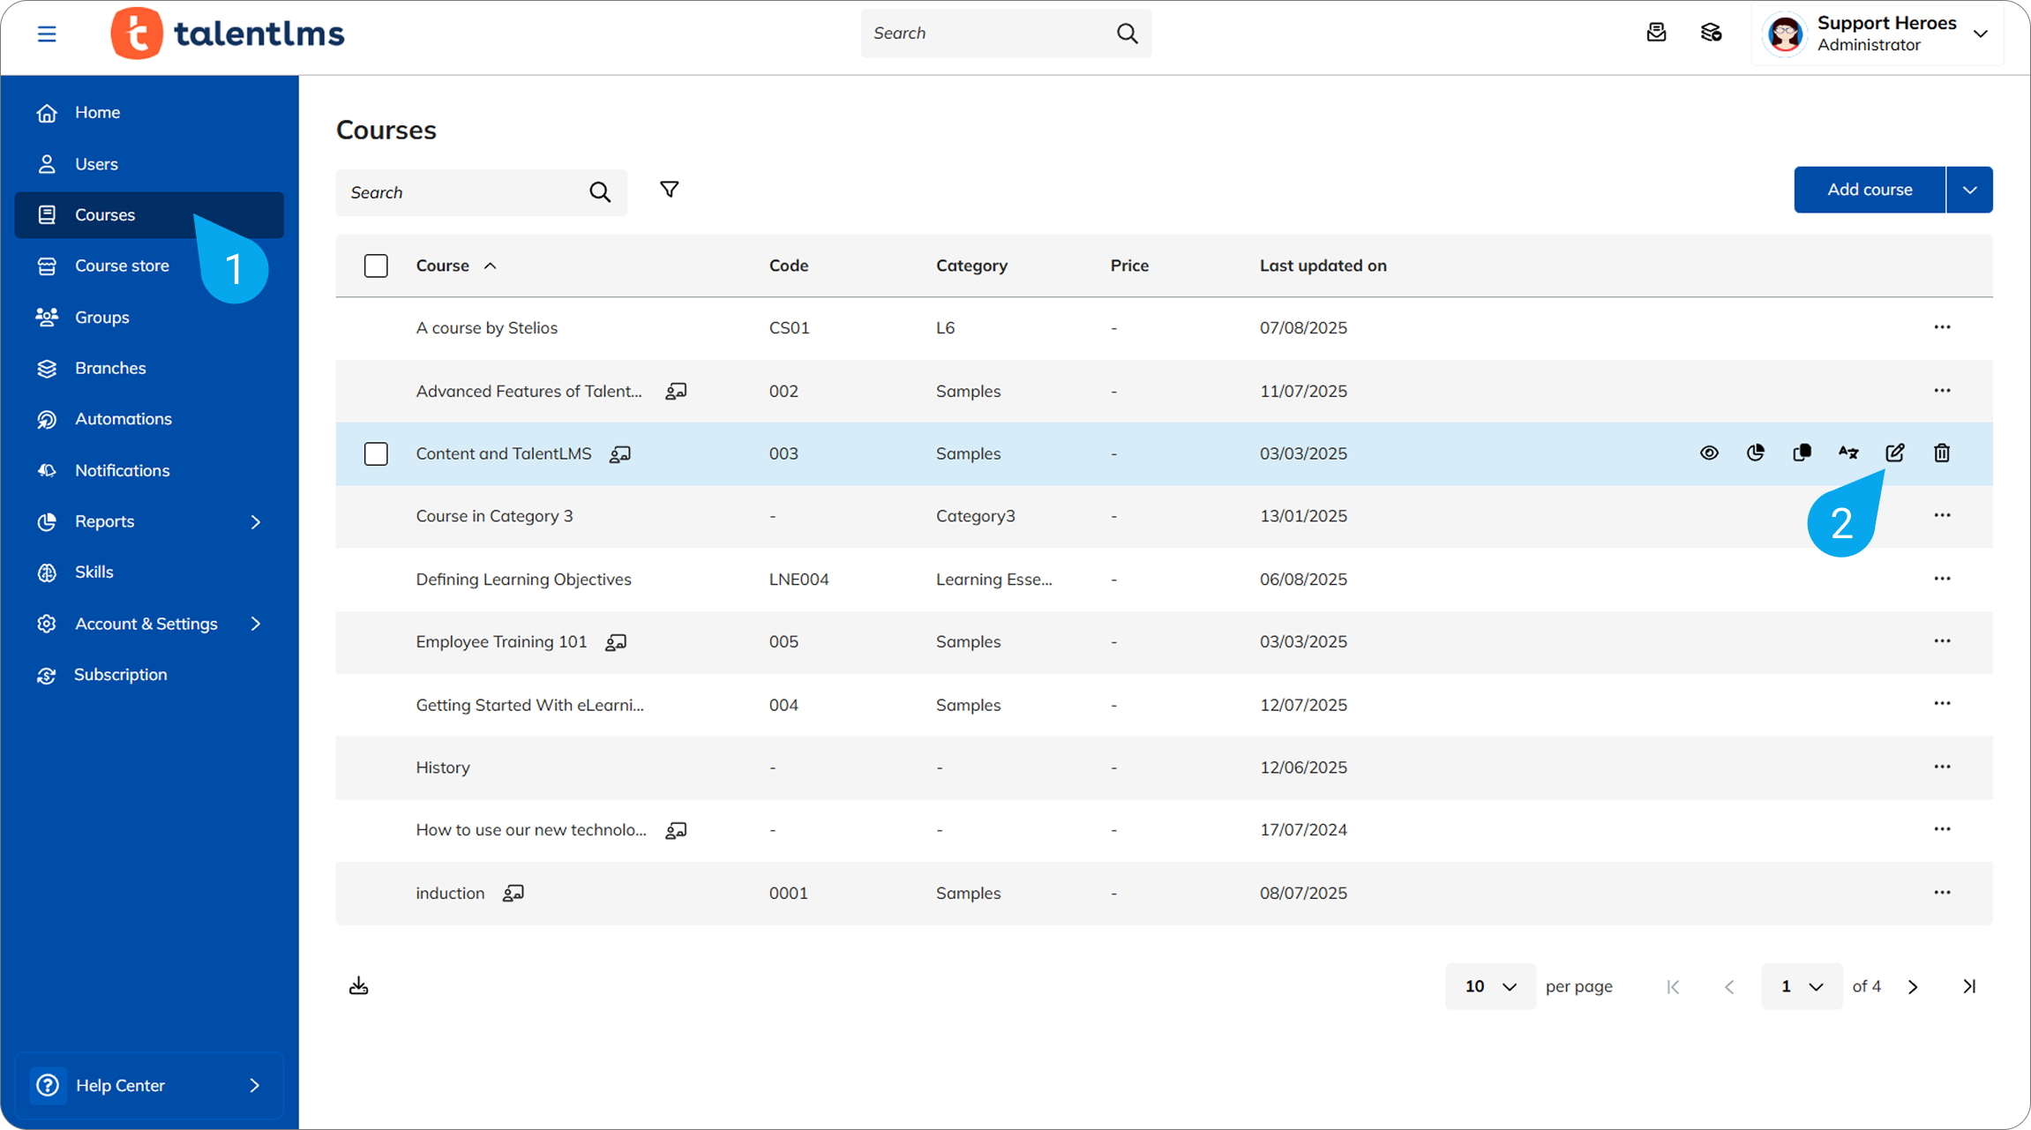Preview course using the eye icon
This screenshot has height=1130, width=2031.
[x=1709, y=453]
